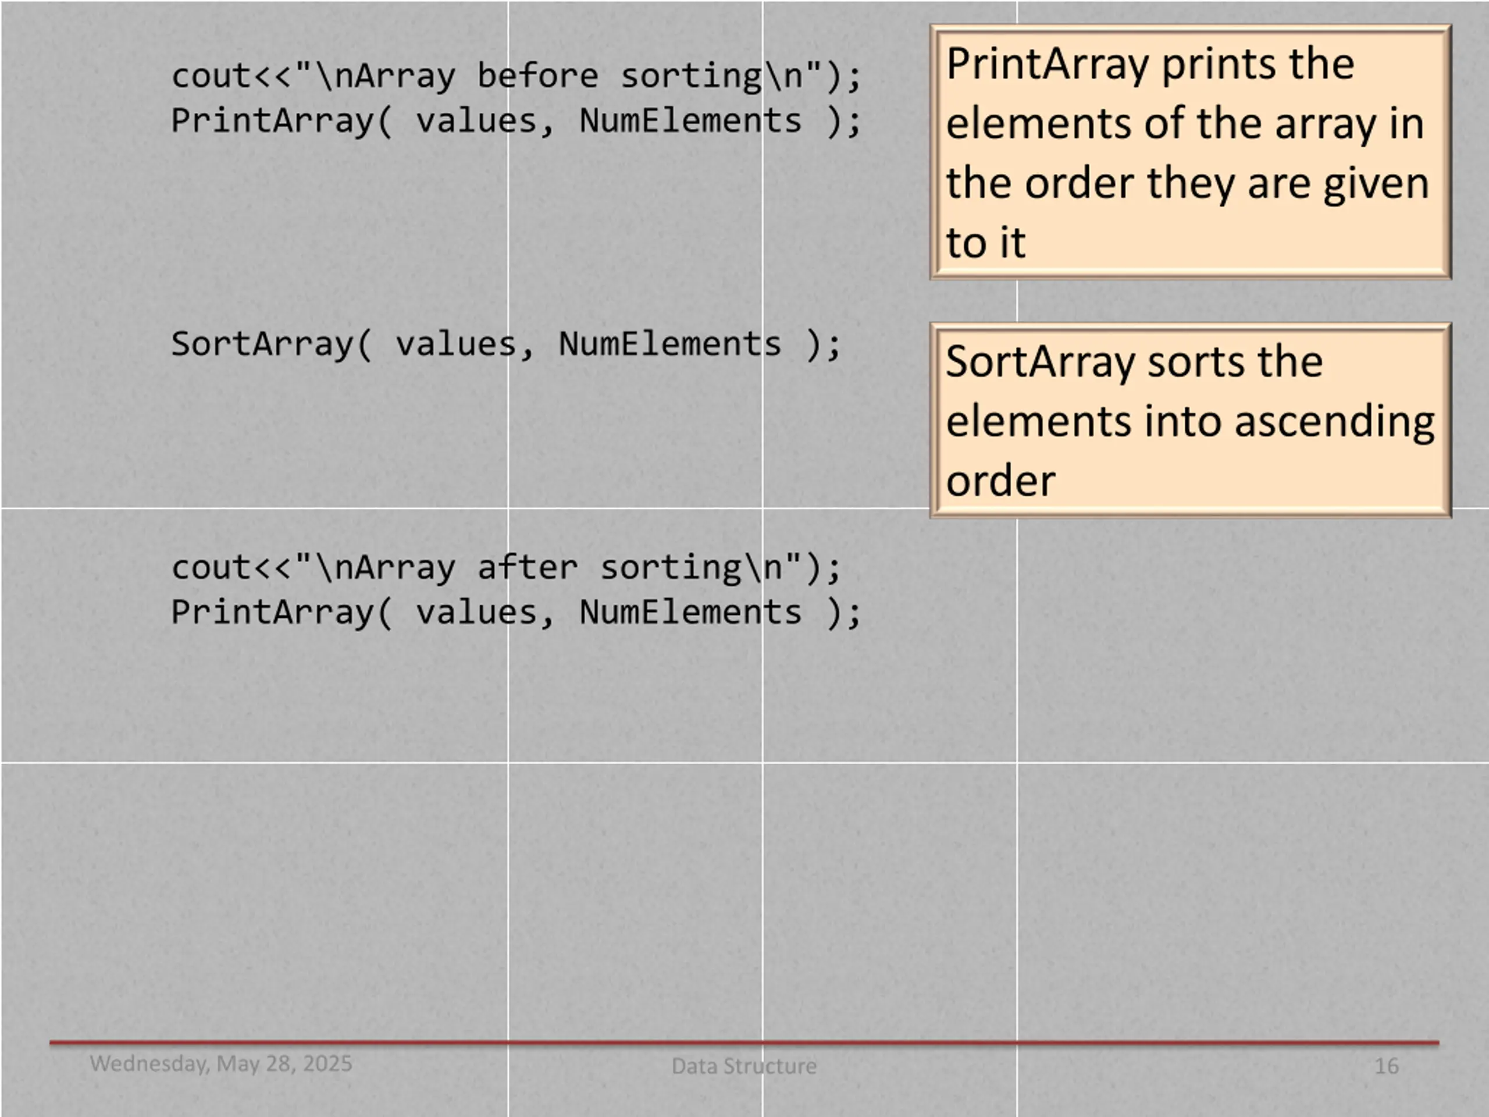Click the slide number 16
Image resolution: width=1489 pixels, height=1117 pixels.
pos(1386,1066)
